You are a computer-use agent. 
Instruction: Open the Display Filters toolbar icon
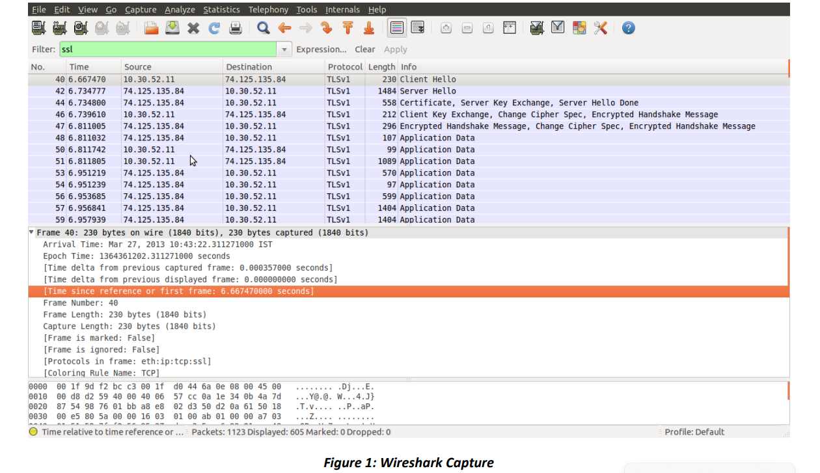coord(558,27)
